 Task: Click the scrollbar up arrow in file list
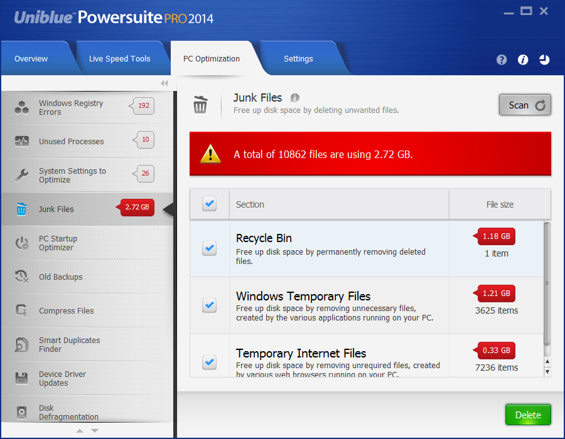coord(547,361)
